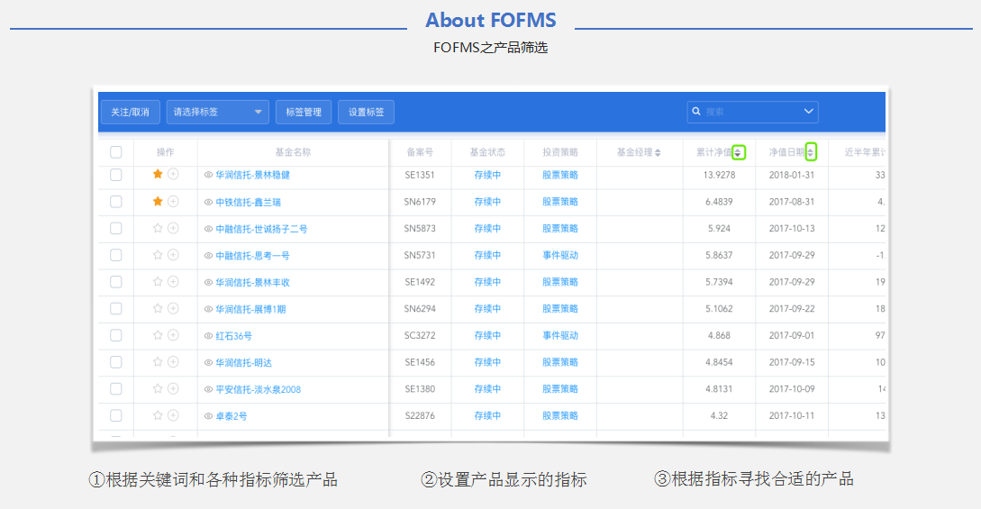981x509 pixels.
Task: Click plus icon for 中融信托-世诚扬子二号
Action: [173, 228]
